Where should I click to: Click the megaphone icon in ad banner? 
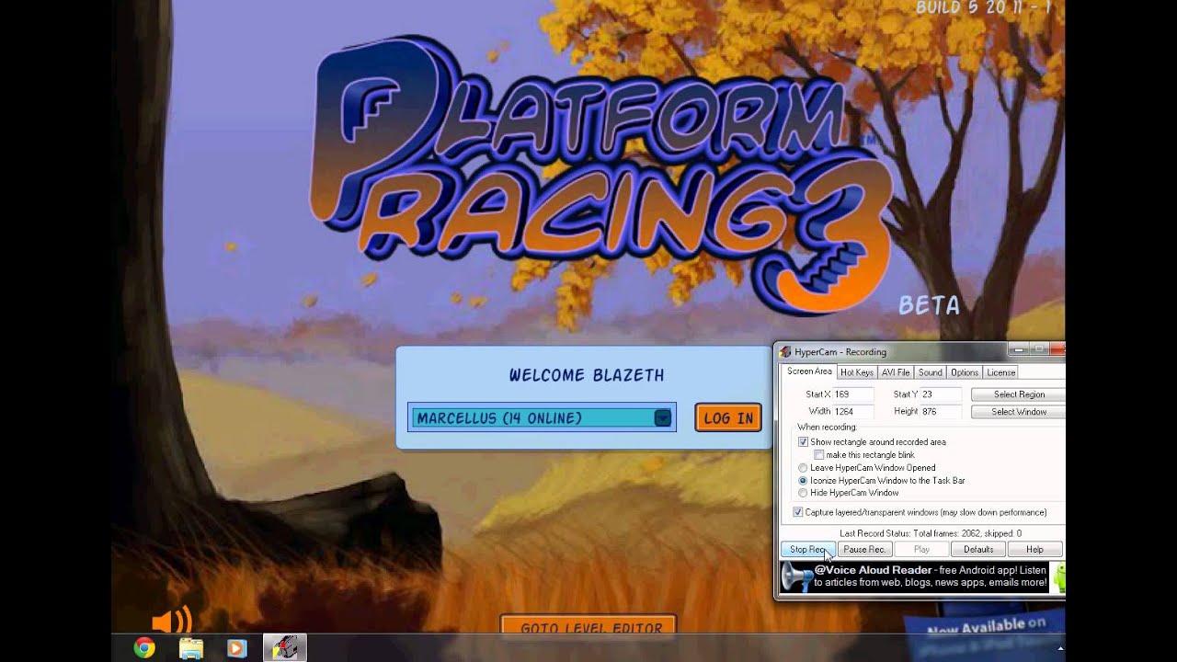[798, 577]
